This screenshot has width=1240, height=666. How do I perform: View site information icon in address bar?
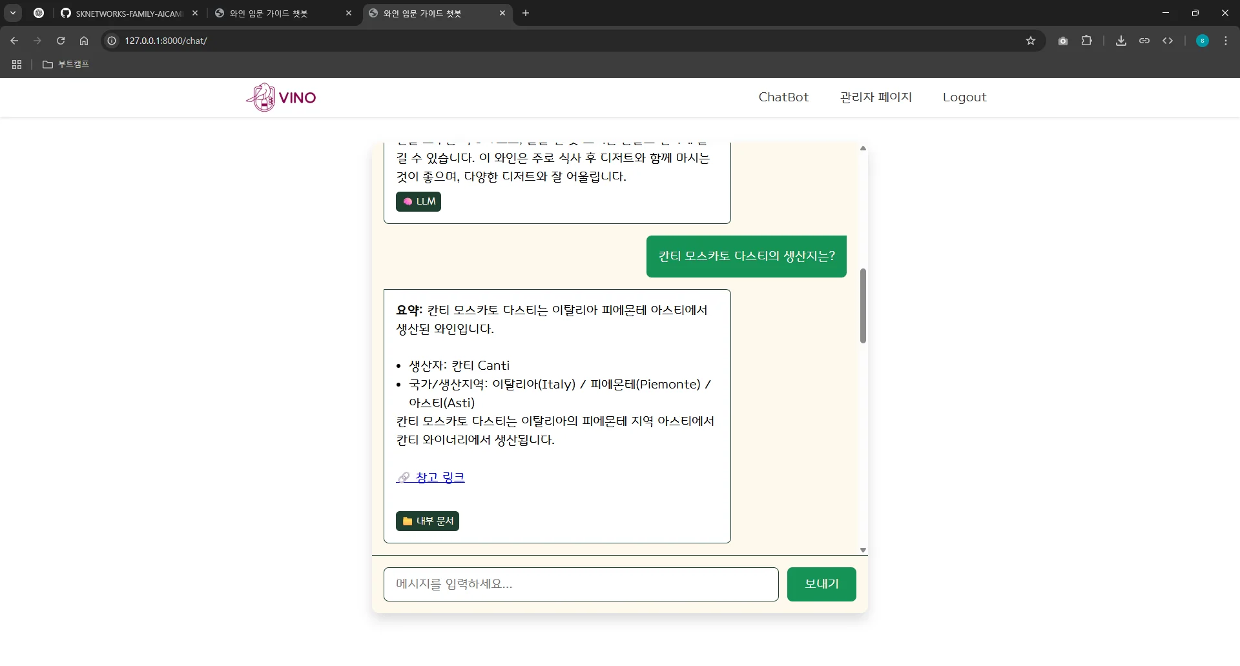point(112,41)
